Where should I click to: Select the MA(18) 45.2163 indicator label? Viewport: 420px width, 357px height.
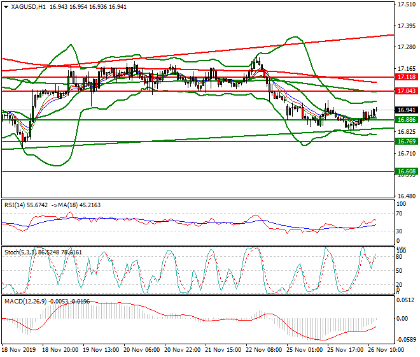point(80,205)
